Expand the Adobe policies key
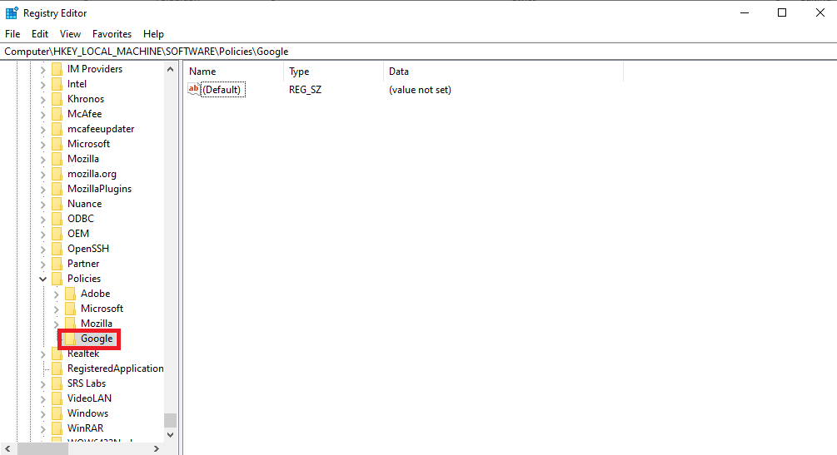This screenshot has width=837, height=455. tap(56, 294)
